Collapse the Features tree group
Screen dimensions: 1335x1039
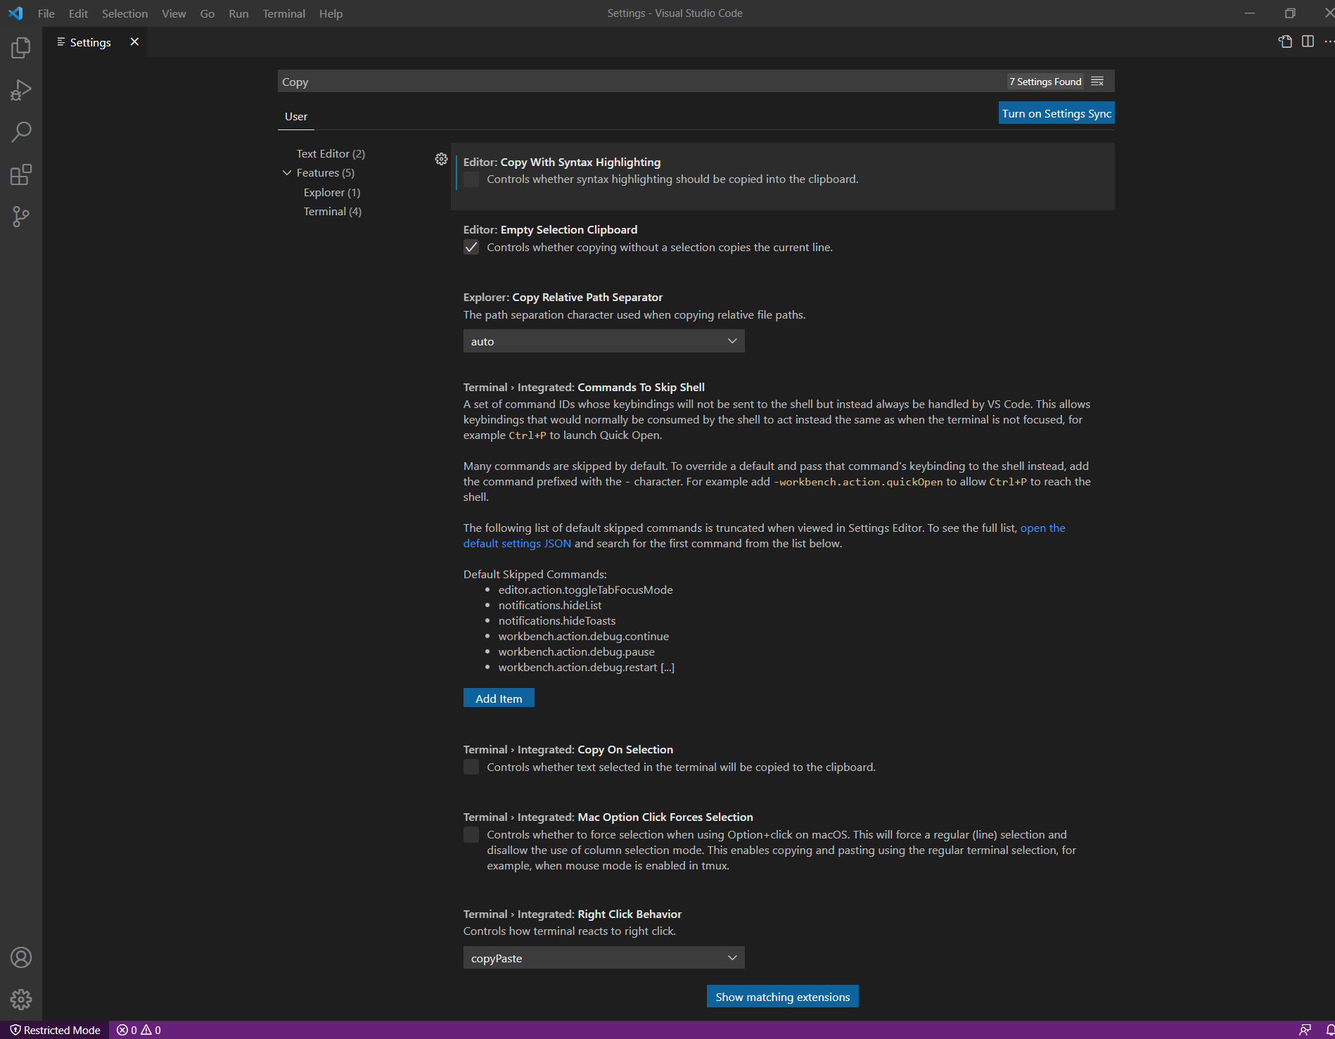287,173
